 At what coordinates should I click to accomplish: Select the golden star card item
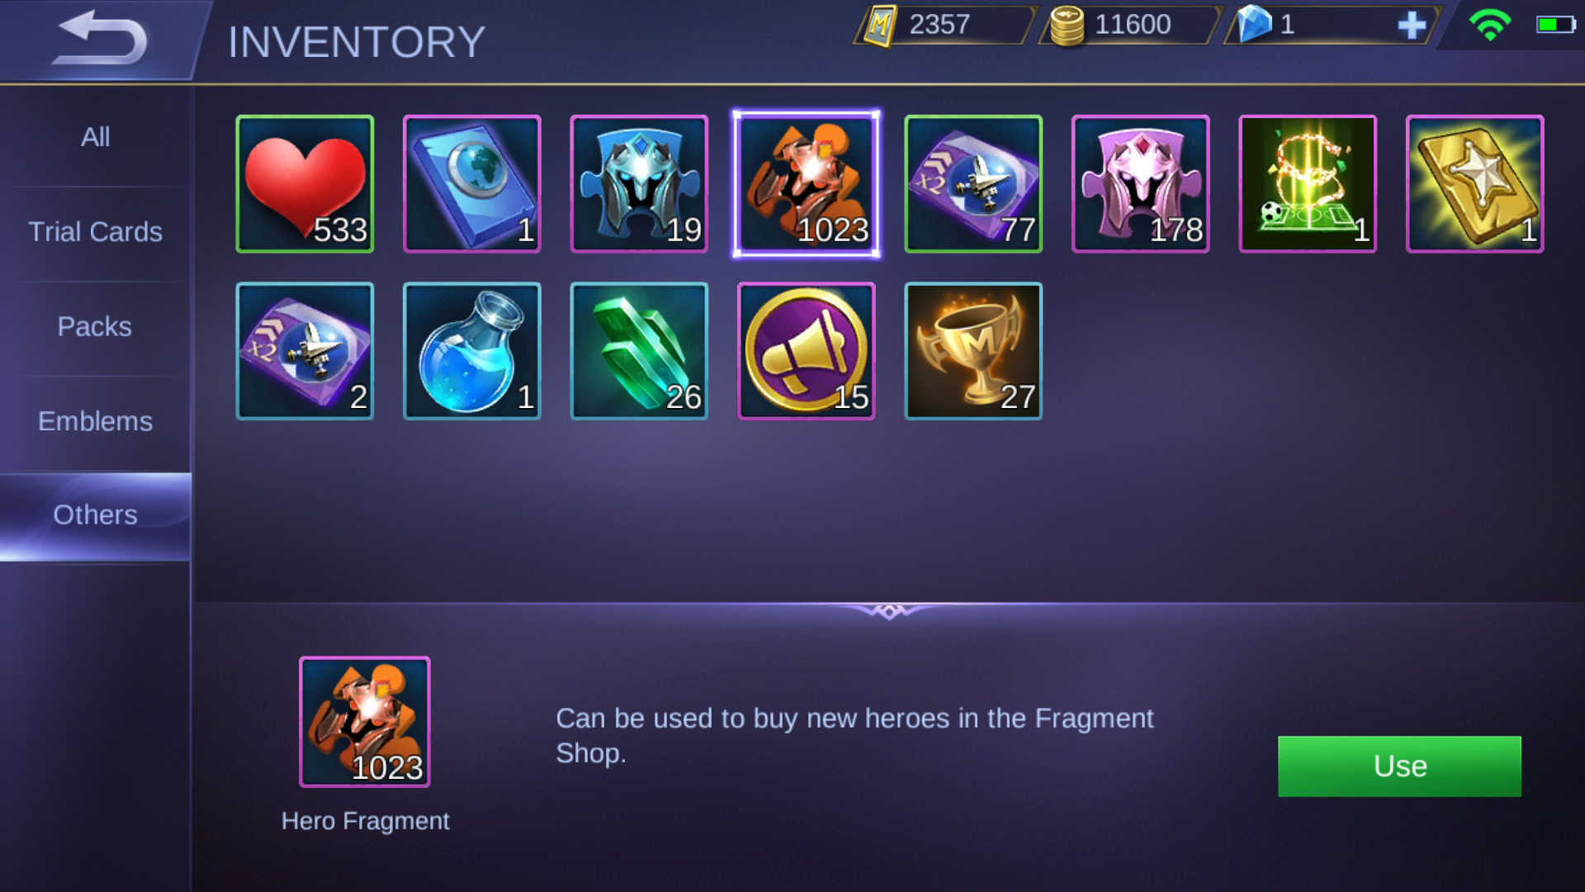1475,184
